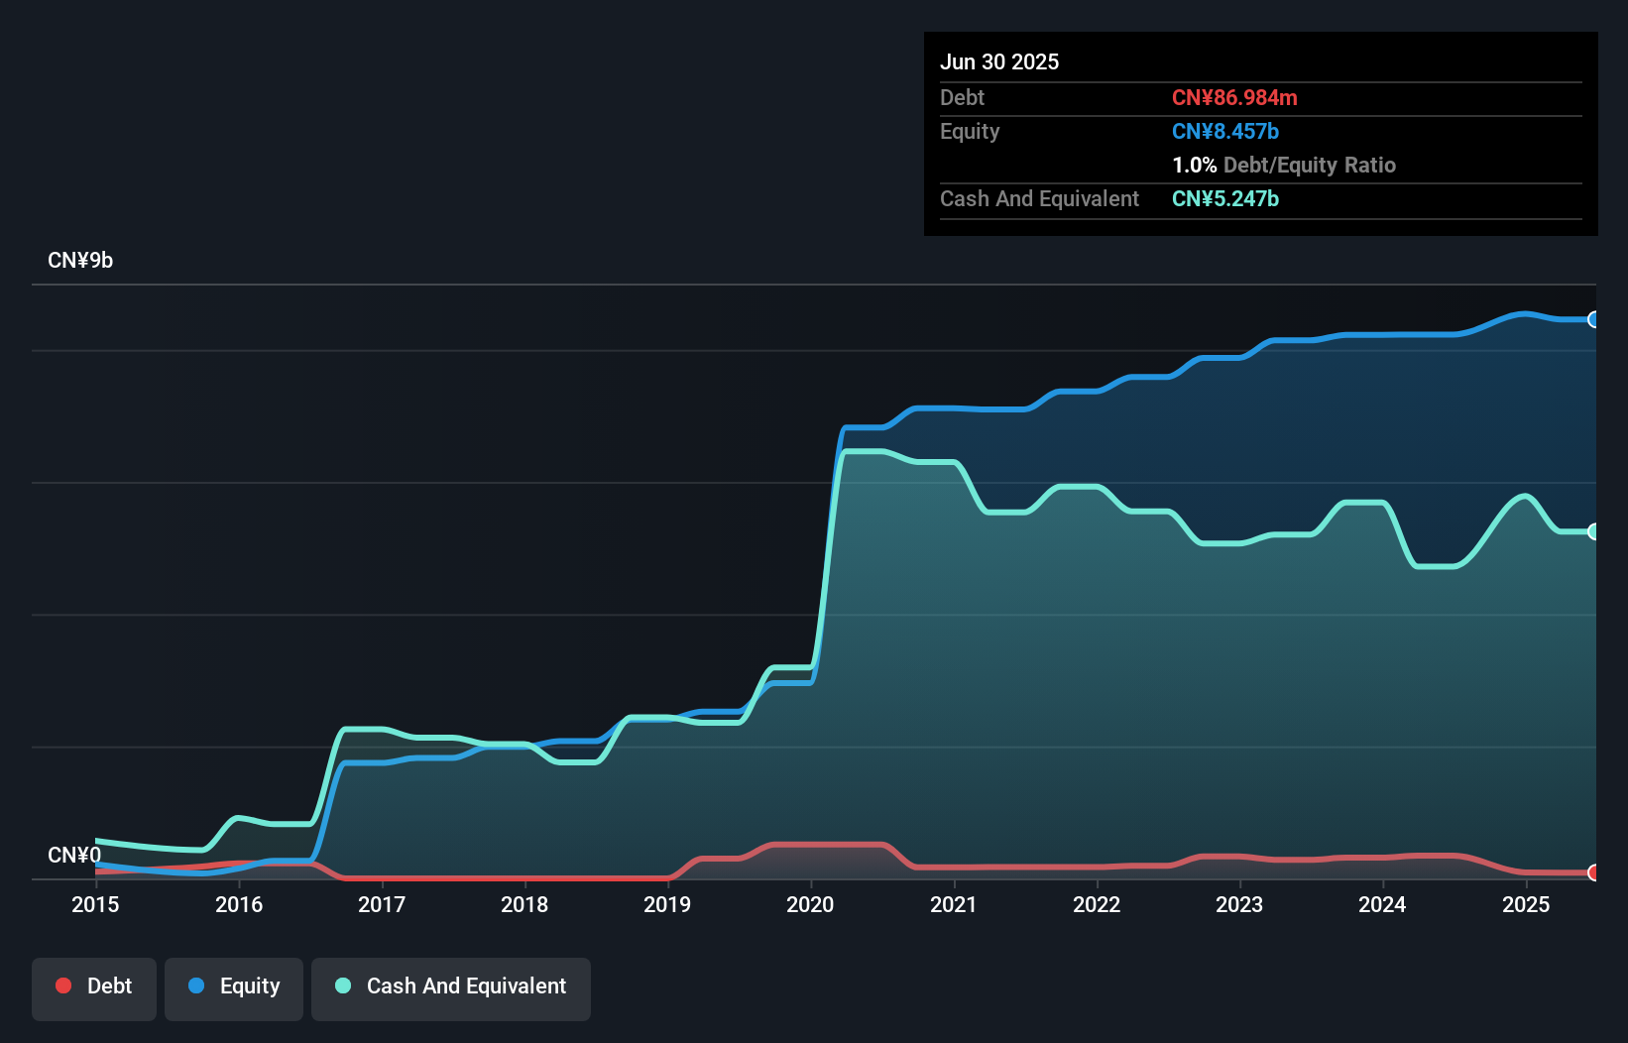This screenshot has width=1628, height=1043.
Task: Select the red Debt legend dot icon
Action: click(x=62, y=985)
